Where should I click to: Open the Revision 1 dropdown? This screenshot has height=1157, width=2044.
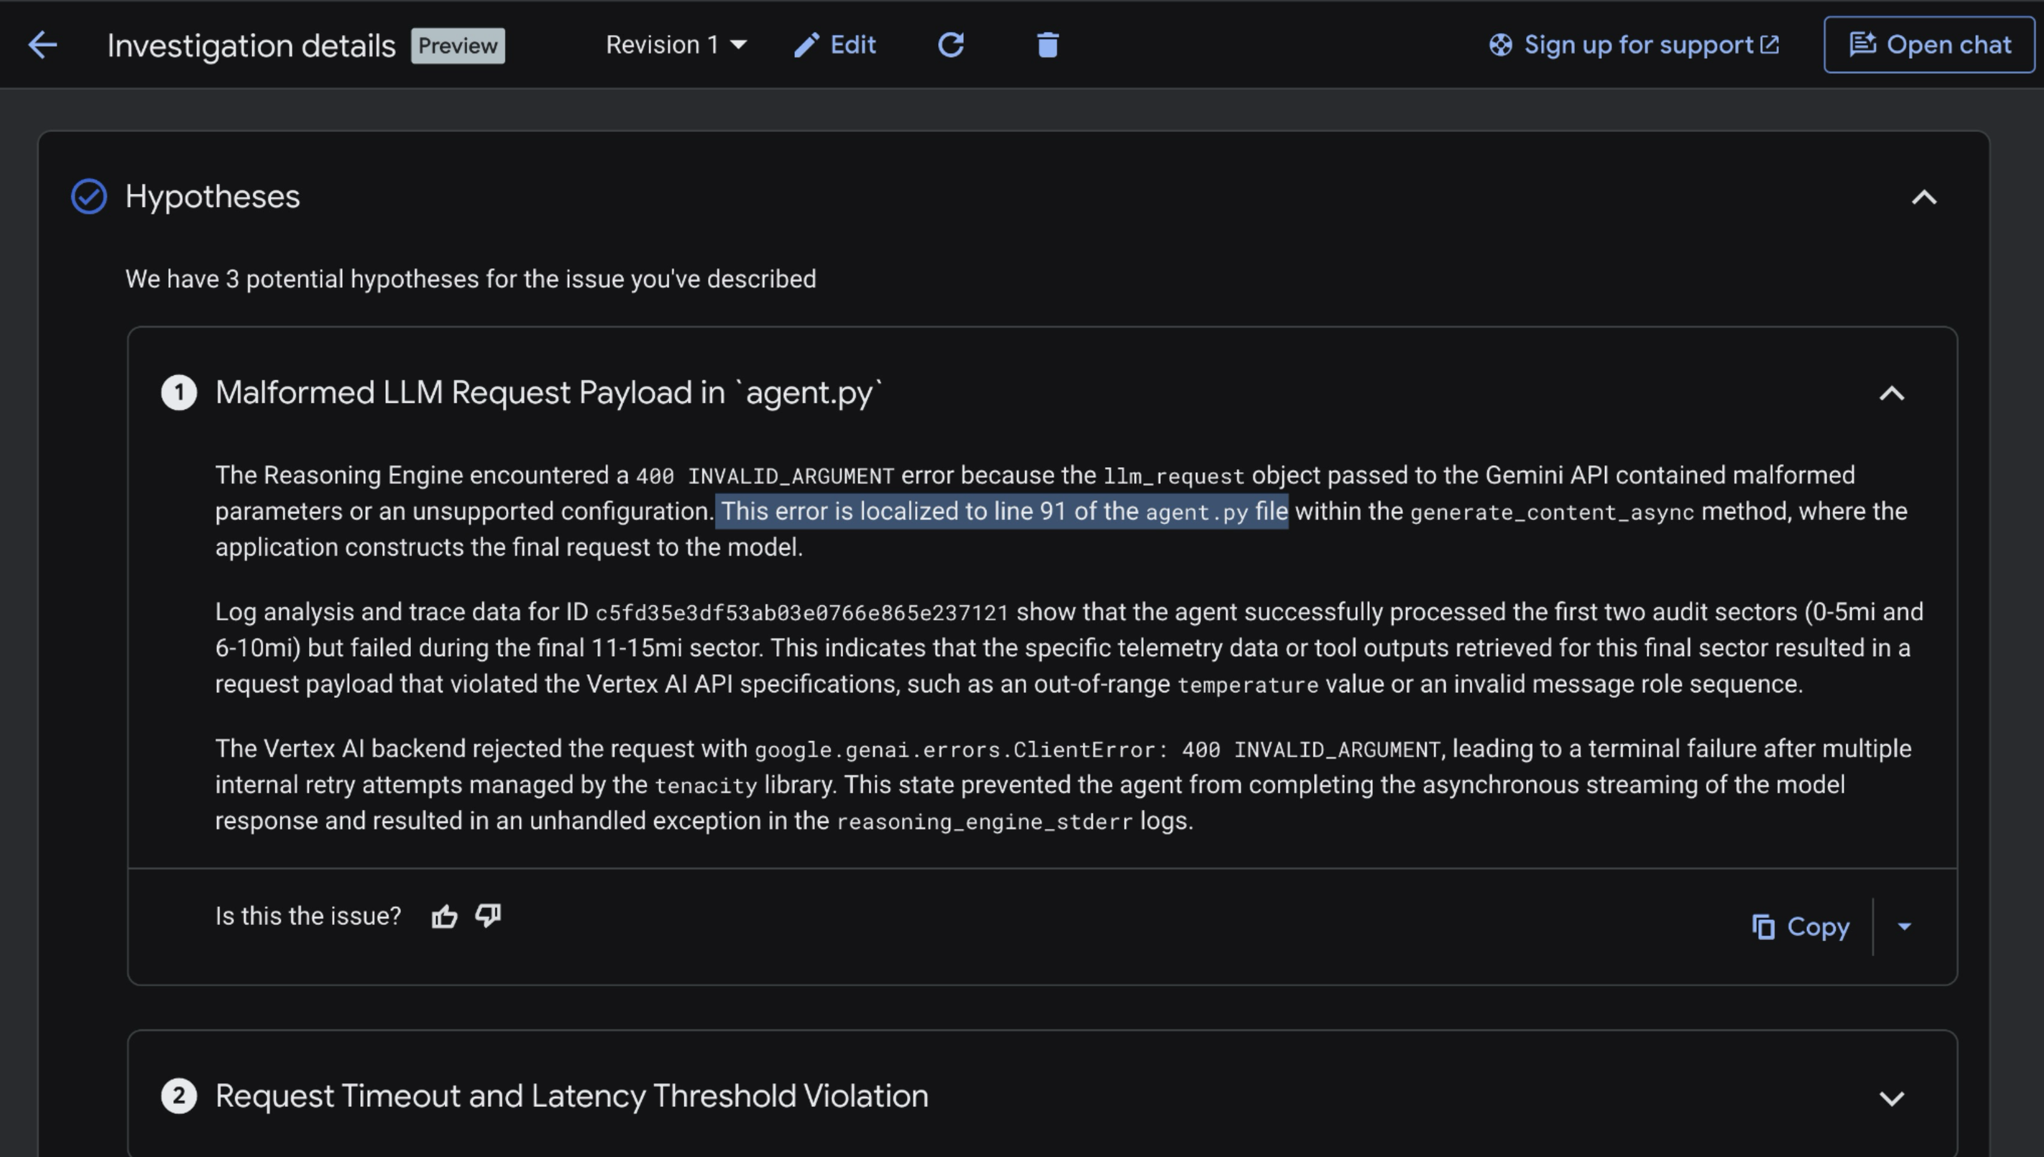click(675, 45)
